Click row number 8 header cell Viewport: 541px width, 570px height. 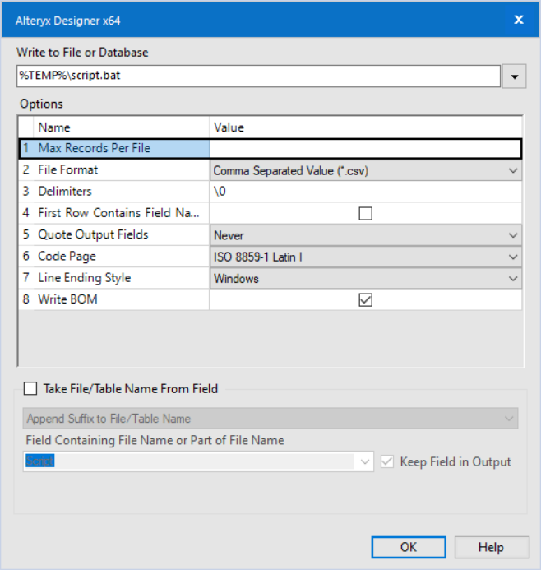pos(25,299)
